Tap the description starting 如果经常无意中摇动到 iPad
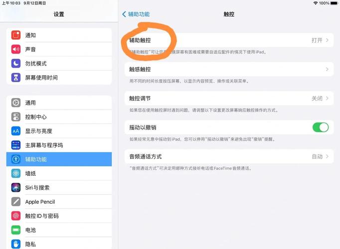Screen dimensions: 340x249 [x=202, y=139]
